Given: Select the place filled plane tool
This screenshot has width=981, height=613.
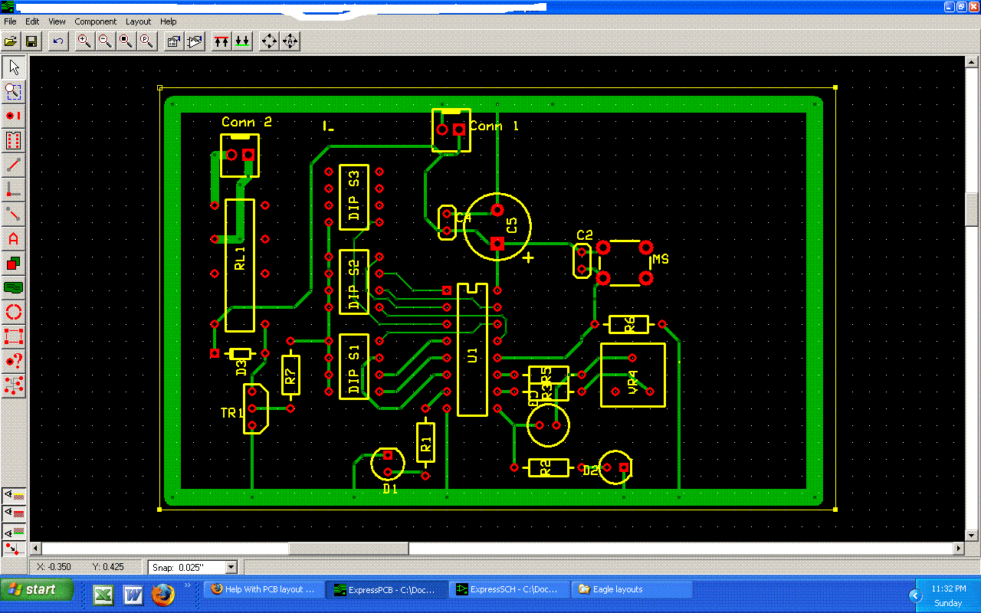Looking at the screenshot, I should click(14, 287).
